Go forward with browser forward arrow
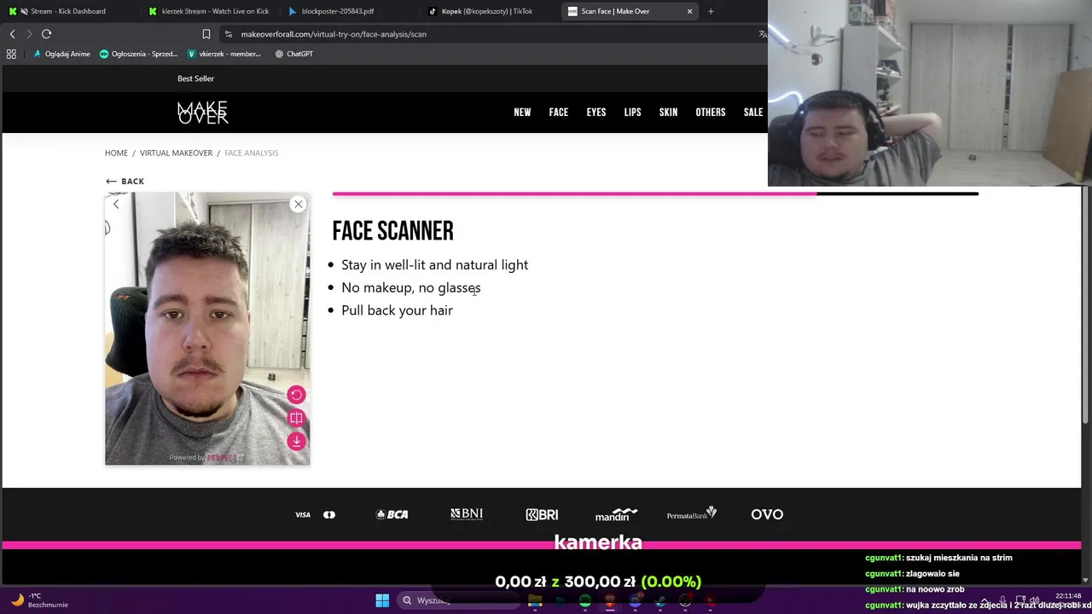The image size is (1092, 614). [29, 34]
